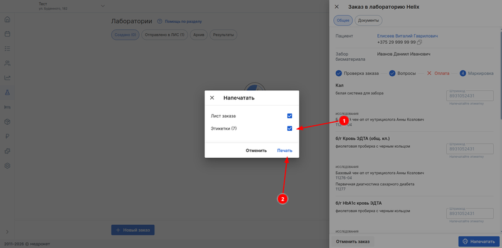Open the ruble finance icon in sidebar

click(8, 137)
